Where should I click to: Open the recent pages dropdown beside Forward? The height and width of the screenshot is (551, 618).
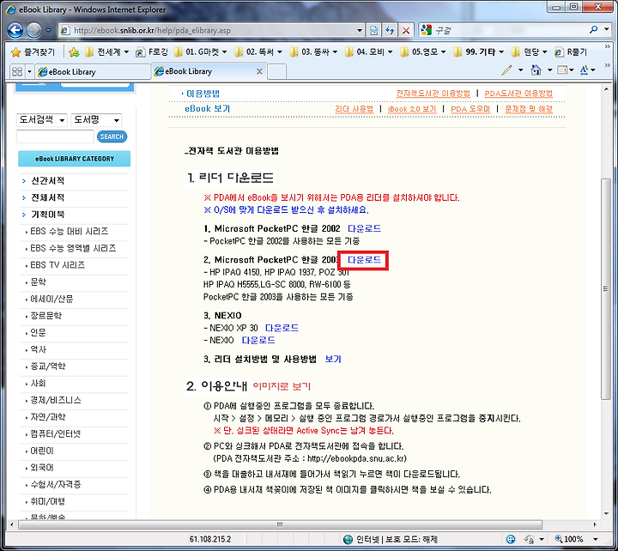click(x=48, y=30)
